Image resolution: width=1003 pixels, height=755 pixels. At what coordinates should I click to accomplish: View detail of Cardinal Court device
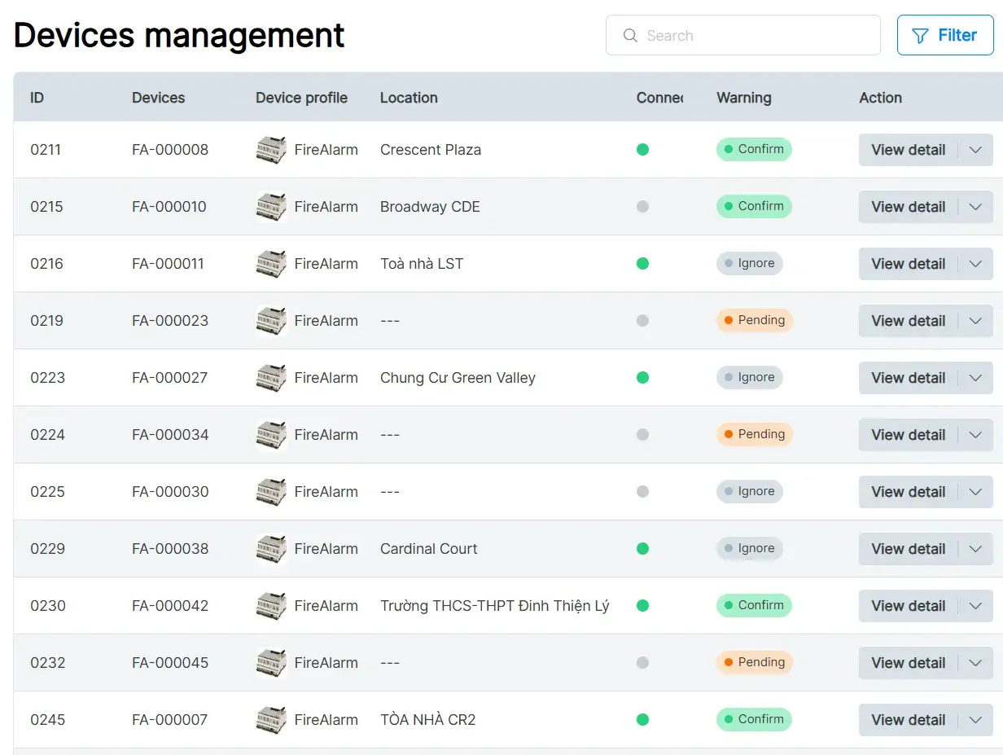pyautogui.click(x=909, y=549)
